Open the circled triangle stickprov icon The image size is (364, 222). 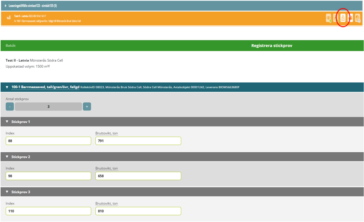[x=343, y=18]
